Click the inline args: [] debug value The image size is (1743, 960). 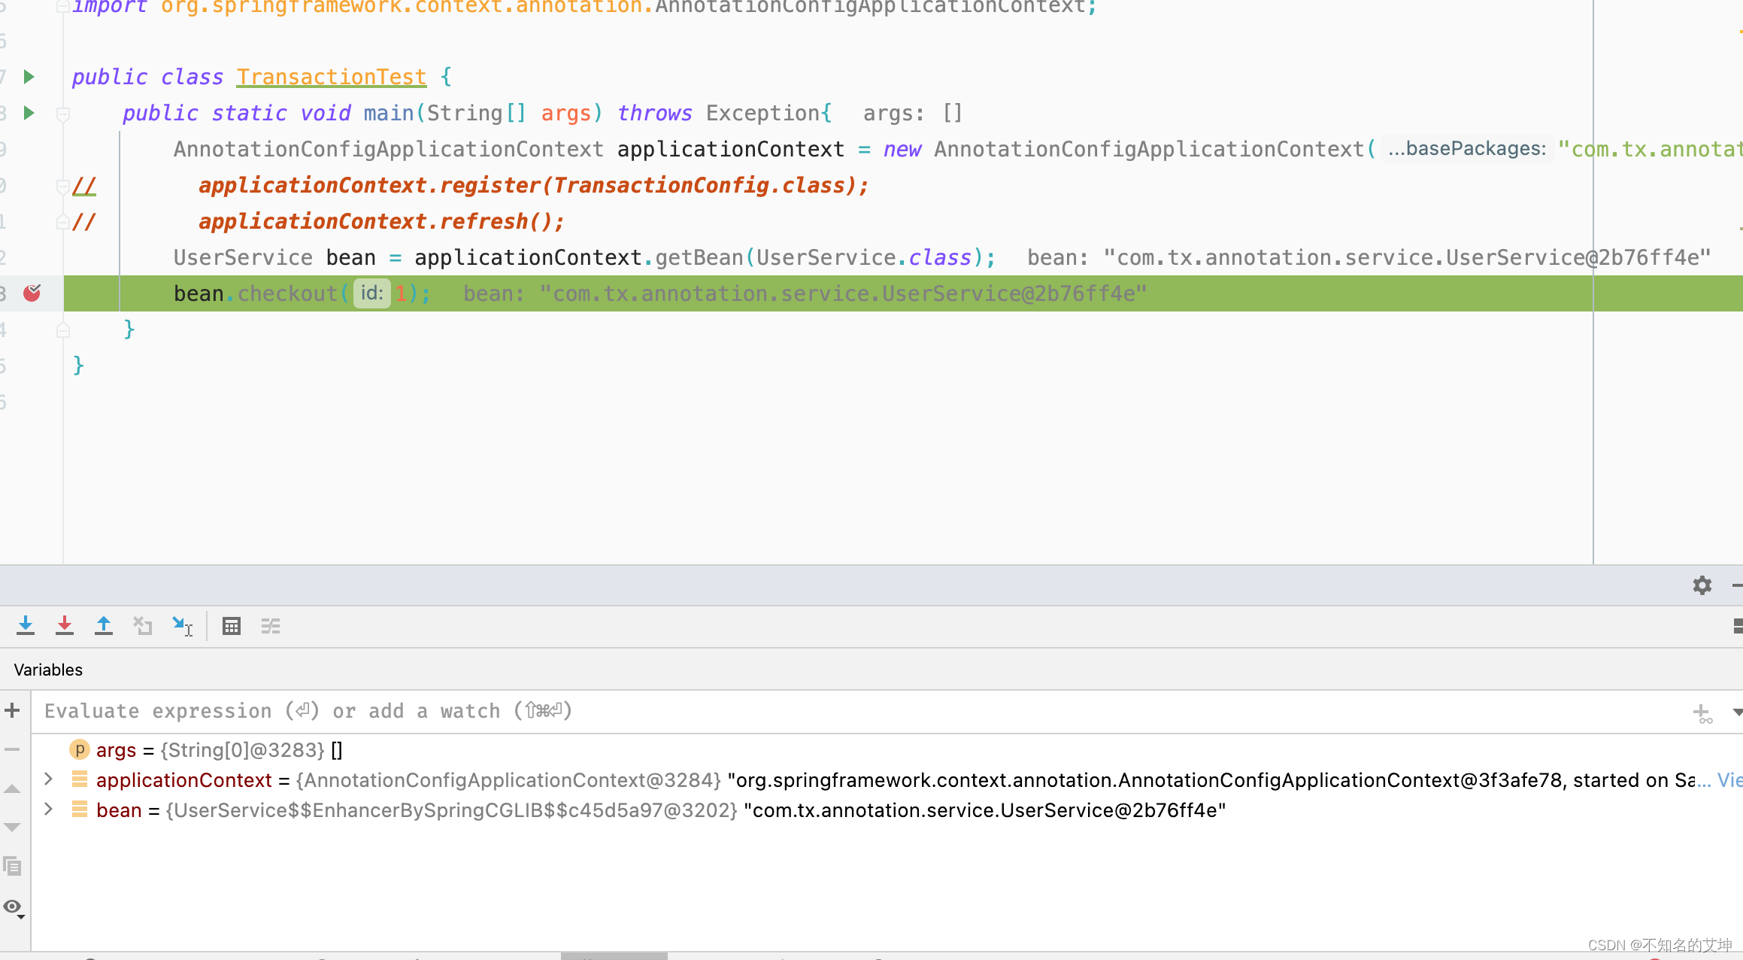(x=912, y=113)
